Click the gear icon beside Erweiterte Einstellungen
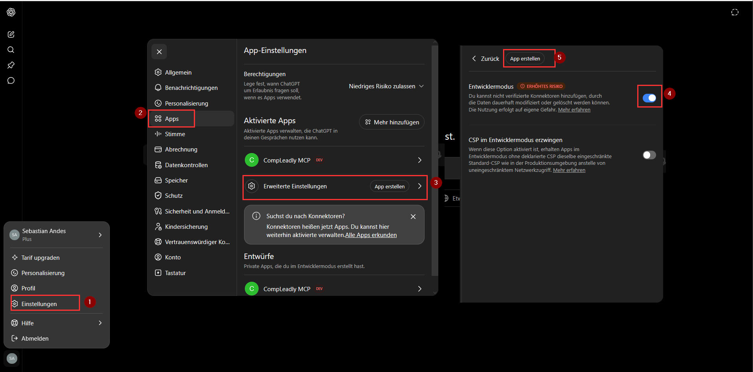Screen dimensions: 753x372 (x=252, y=186)
